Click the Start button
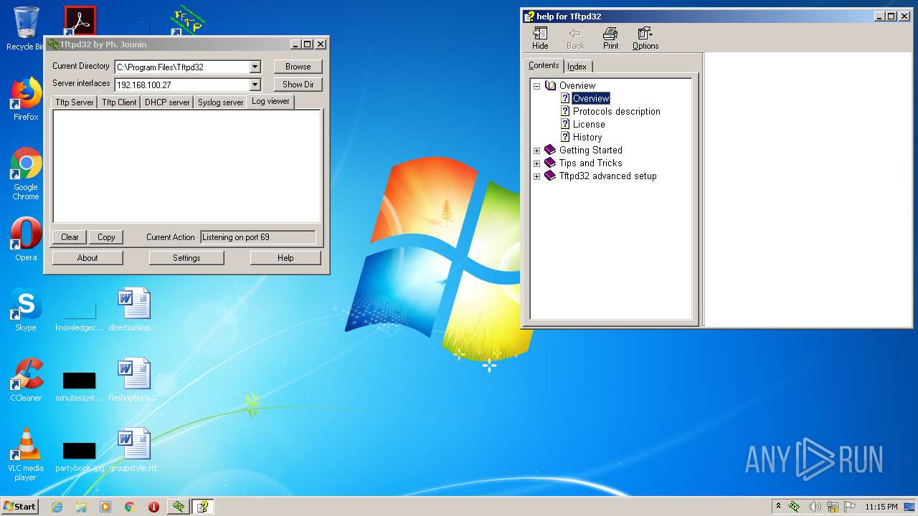Image resolution: width=918 pixels, height=516 pixels. [x=20, y=507]
